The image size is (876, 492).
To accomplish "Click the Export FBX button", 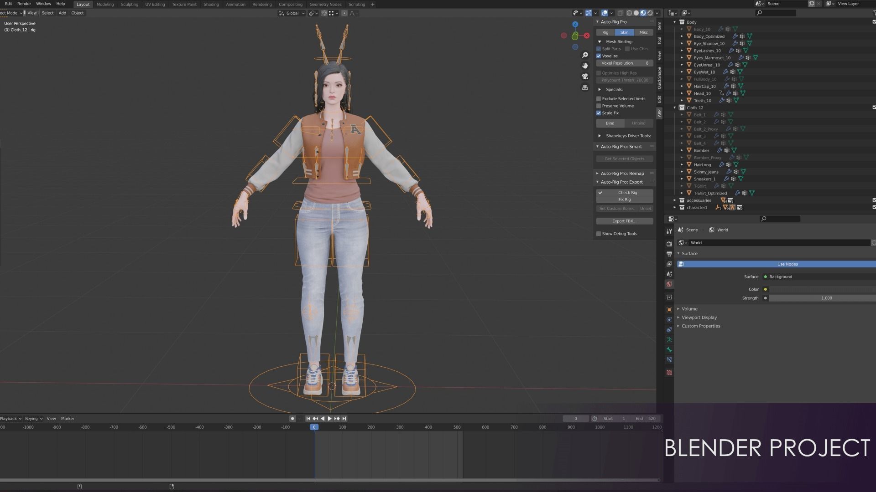I will coord(624,221).
